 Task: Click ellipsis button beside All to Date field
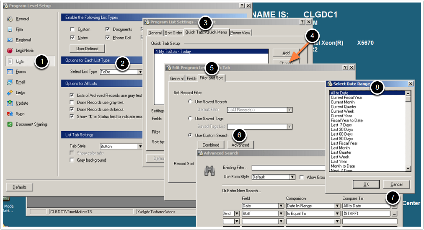click(x=395, y=206)
